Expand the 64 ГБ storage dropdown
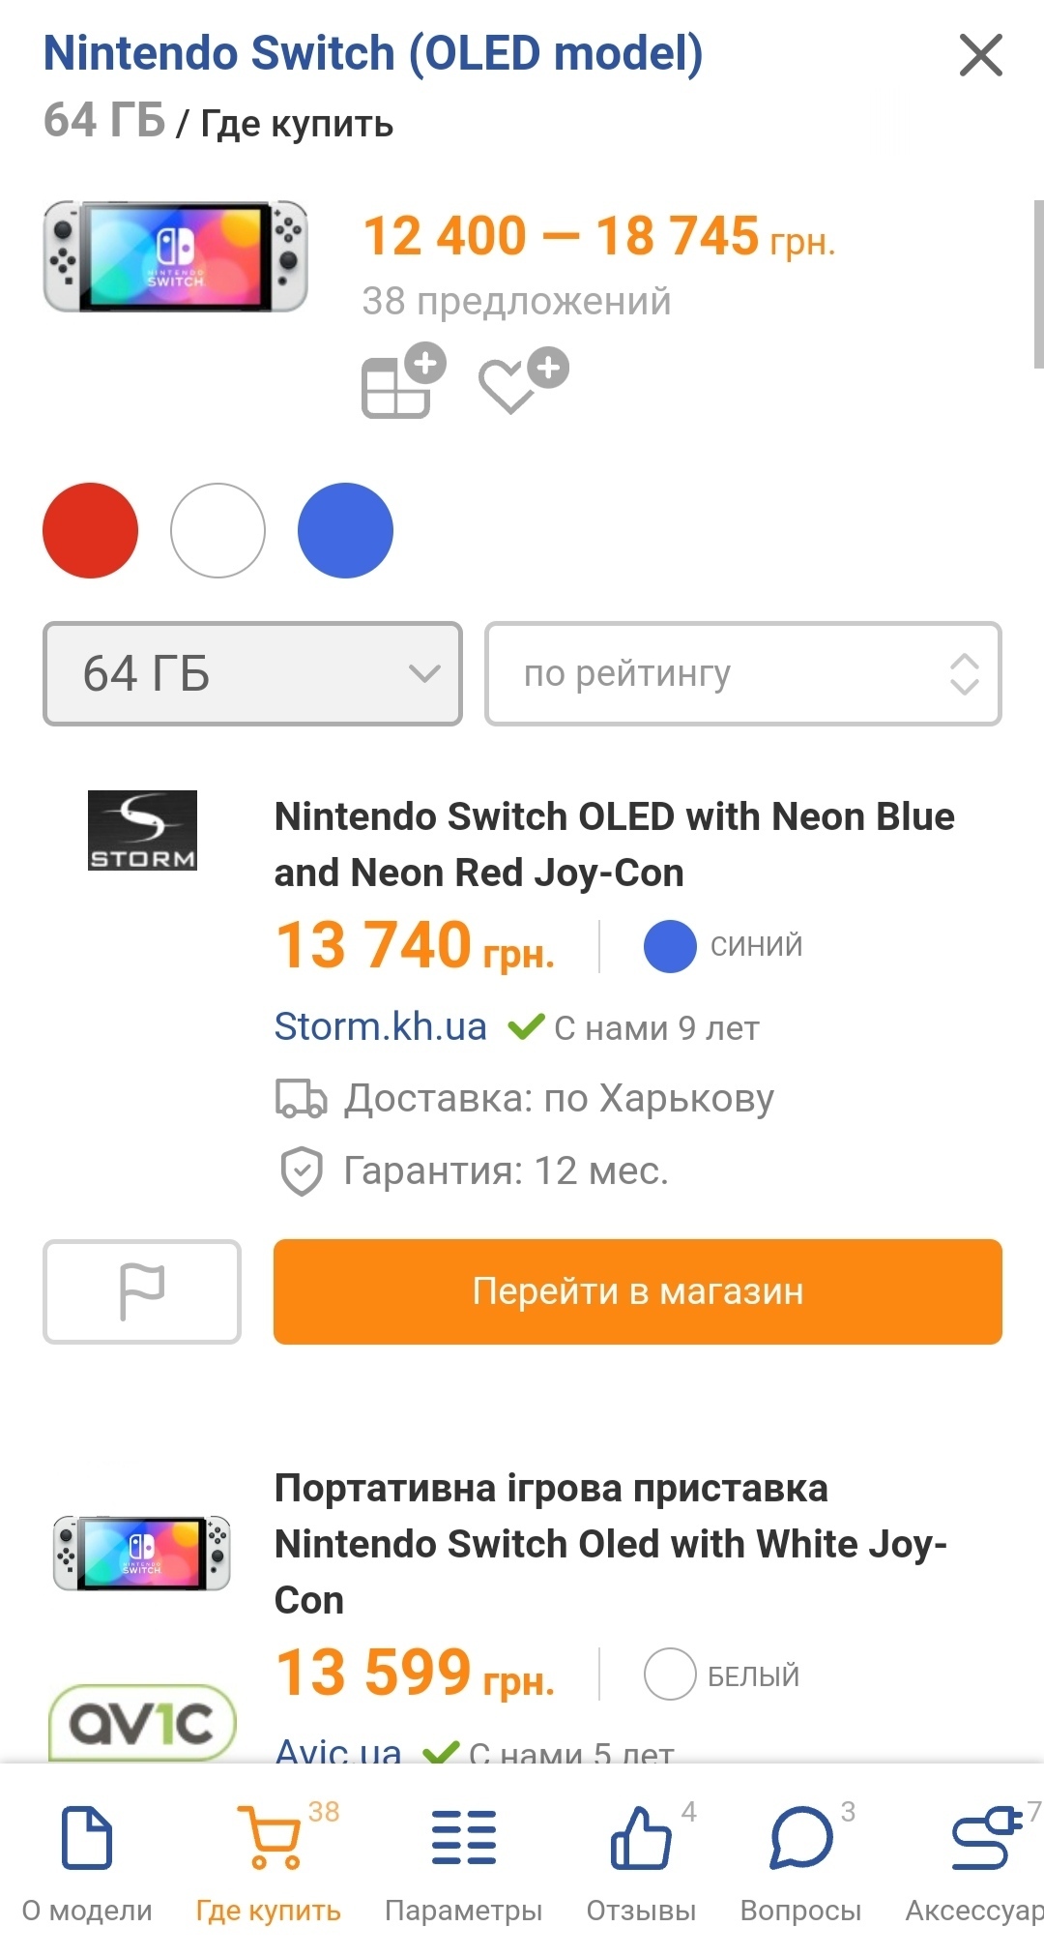The image size is (1044, 1957). pos(252,673)
